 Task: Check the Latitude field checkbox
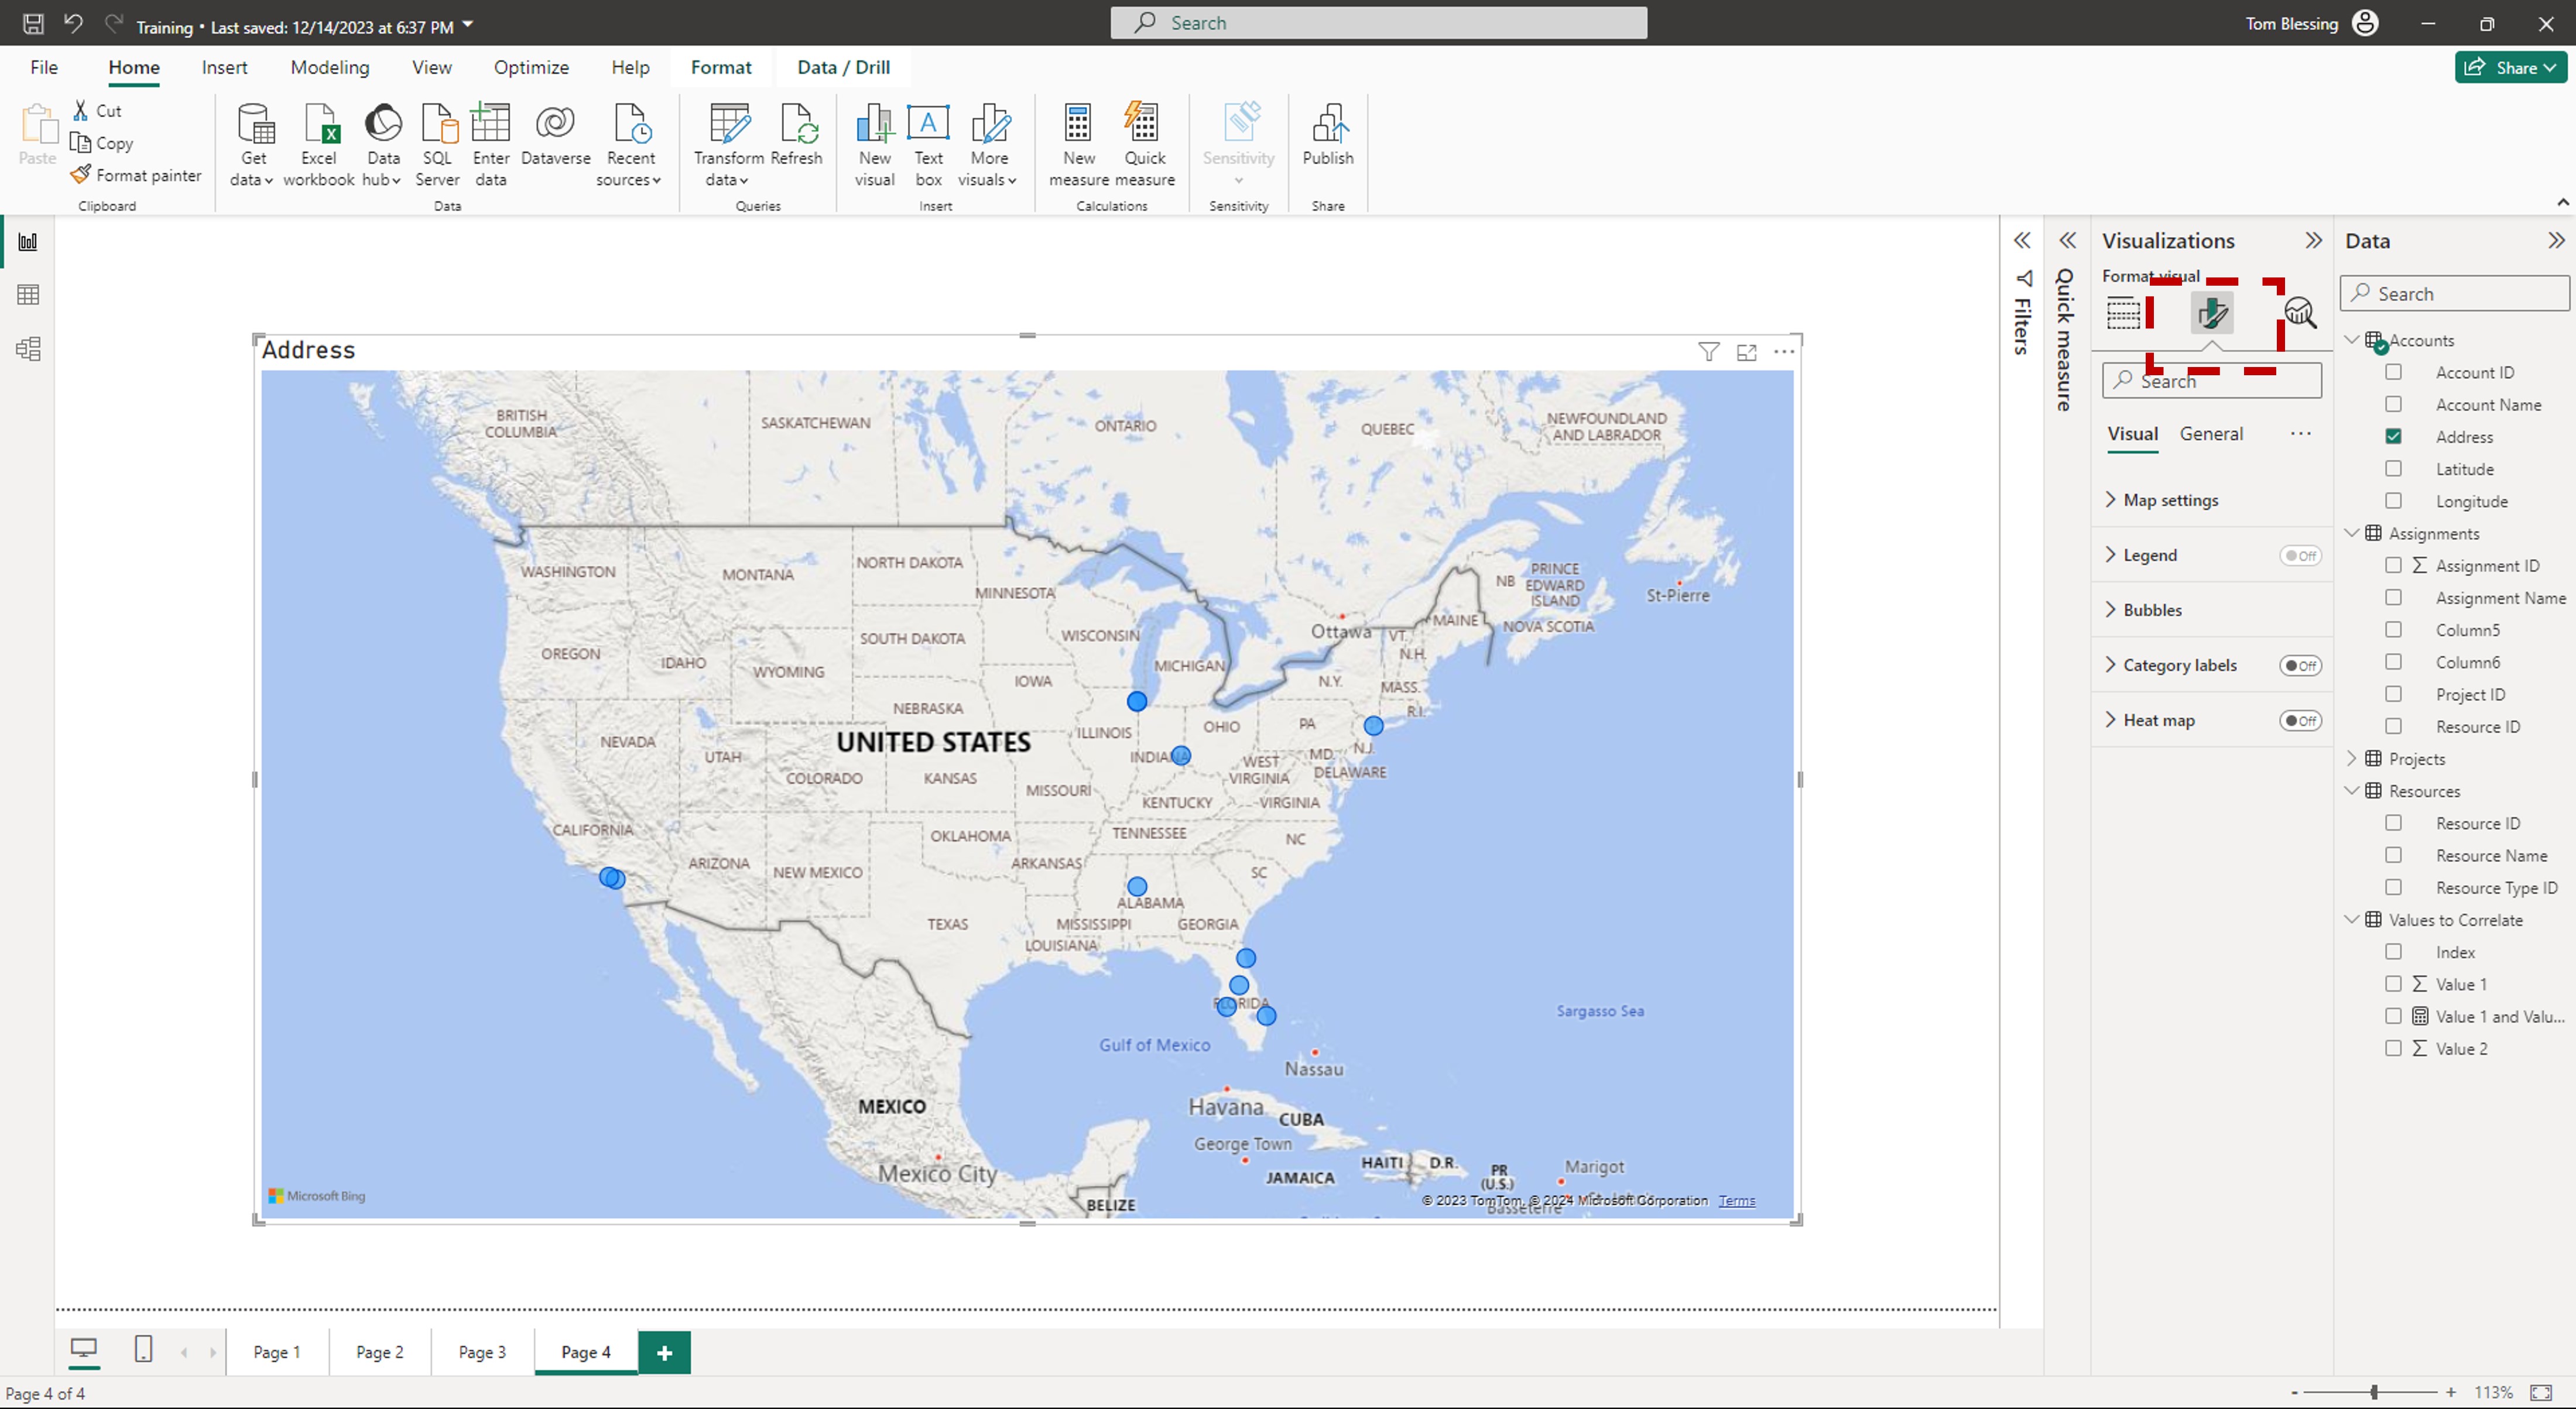[2393, 469]
